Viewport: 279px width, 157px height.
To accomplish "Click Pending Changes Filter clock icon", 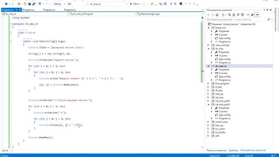I will [224, 15].
